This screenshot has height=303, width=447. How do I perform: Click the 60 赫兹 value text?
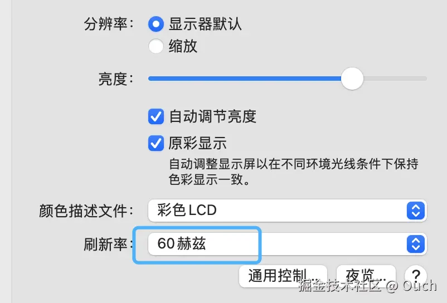point(181,244)
